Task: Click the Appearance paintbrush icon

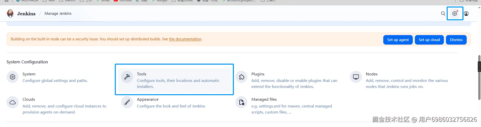Action: click(x=127, y=102)
